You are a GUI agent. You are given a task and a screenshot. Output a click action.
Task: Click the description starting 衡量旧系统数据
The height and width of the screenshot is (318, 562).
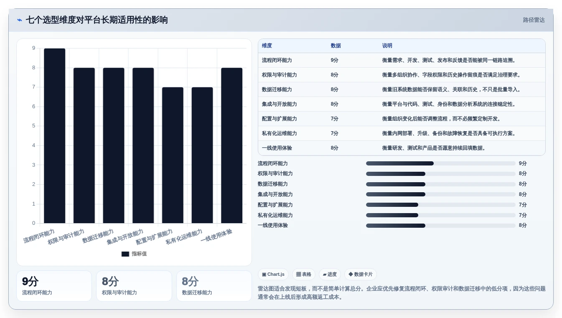click(453, 89)
